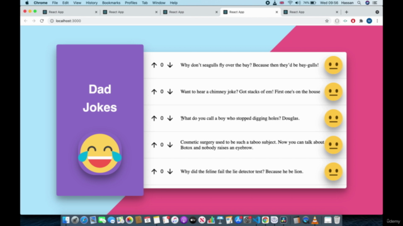Image resolution: width=403 pixels, height=226 pixels.
Task: Bookmark this page with the star icon
Action: tap(327, 21)
